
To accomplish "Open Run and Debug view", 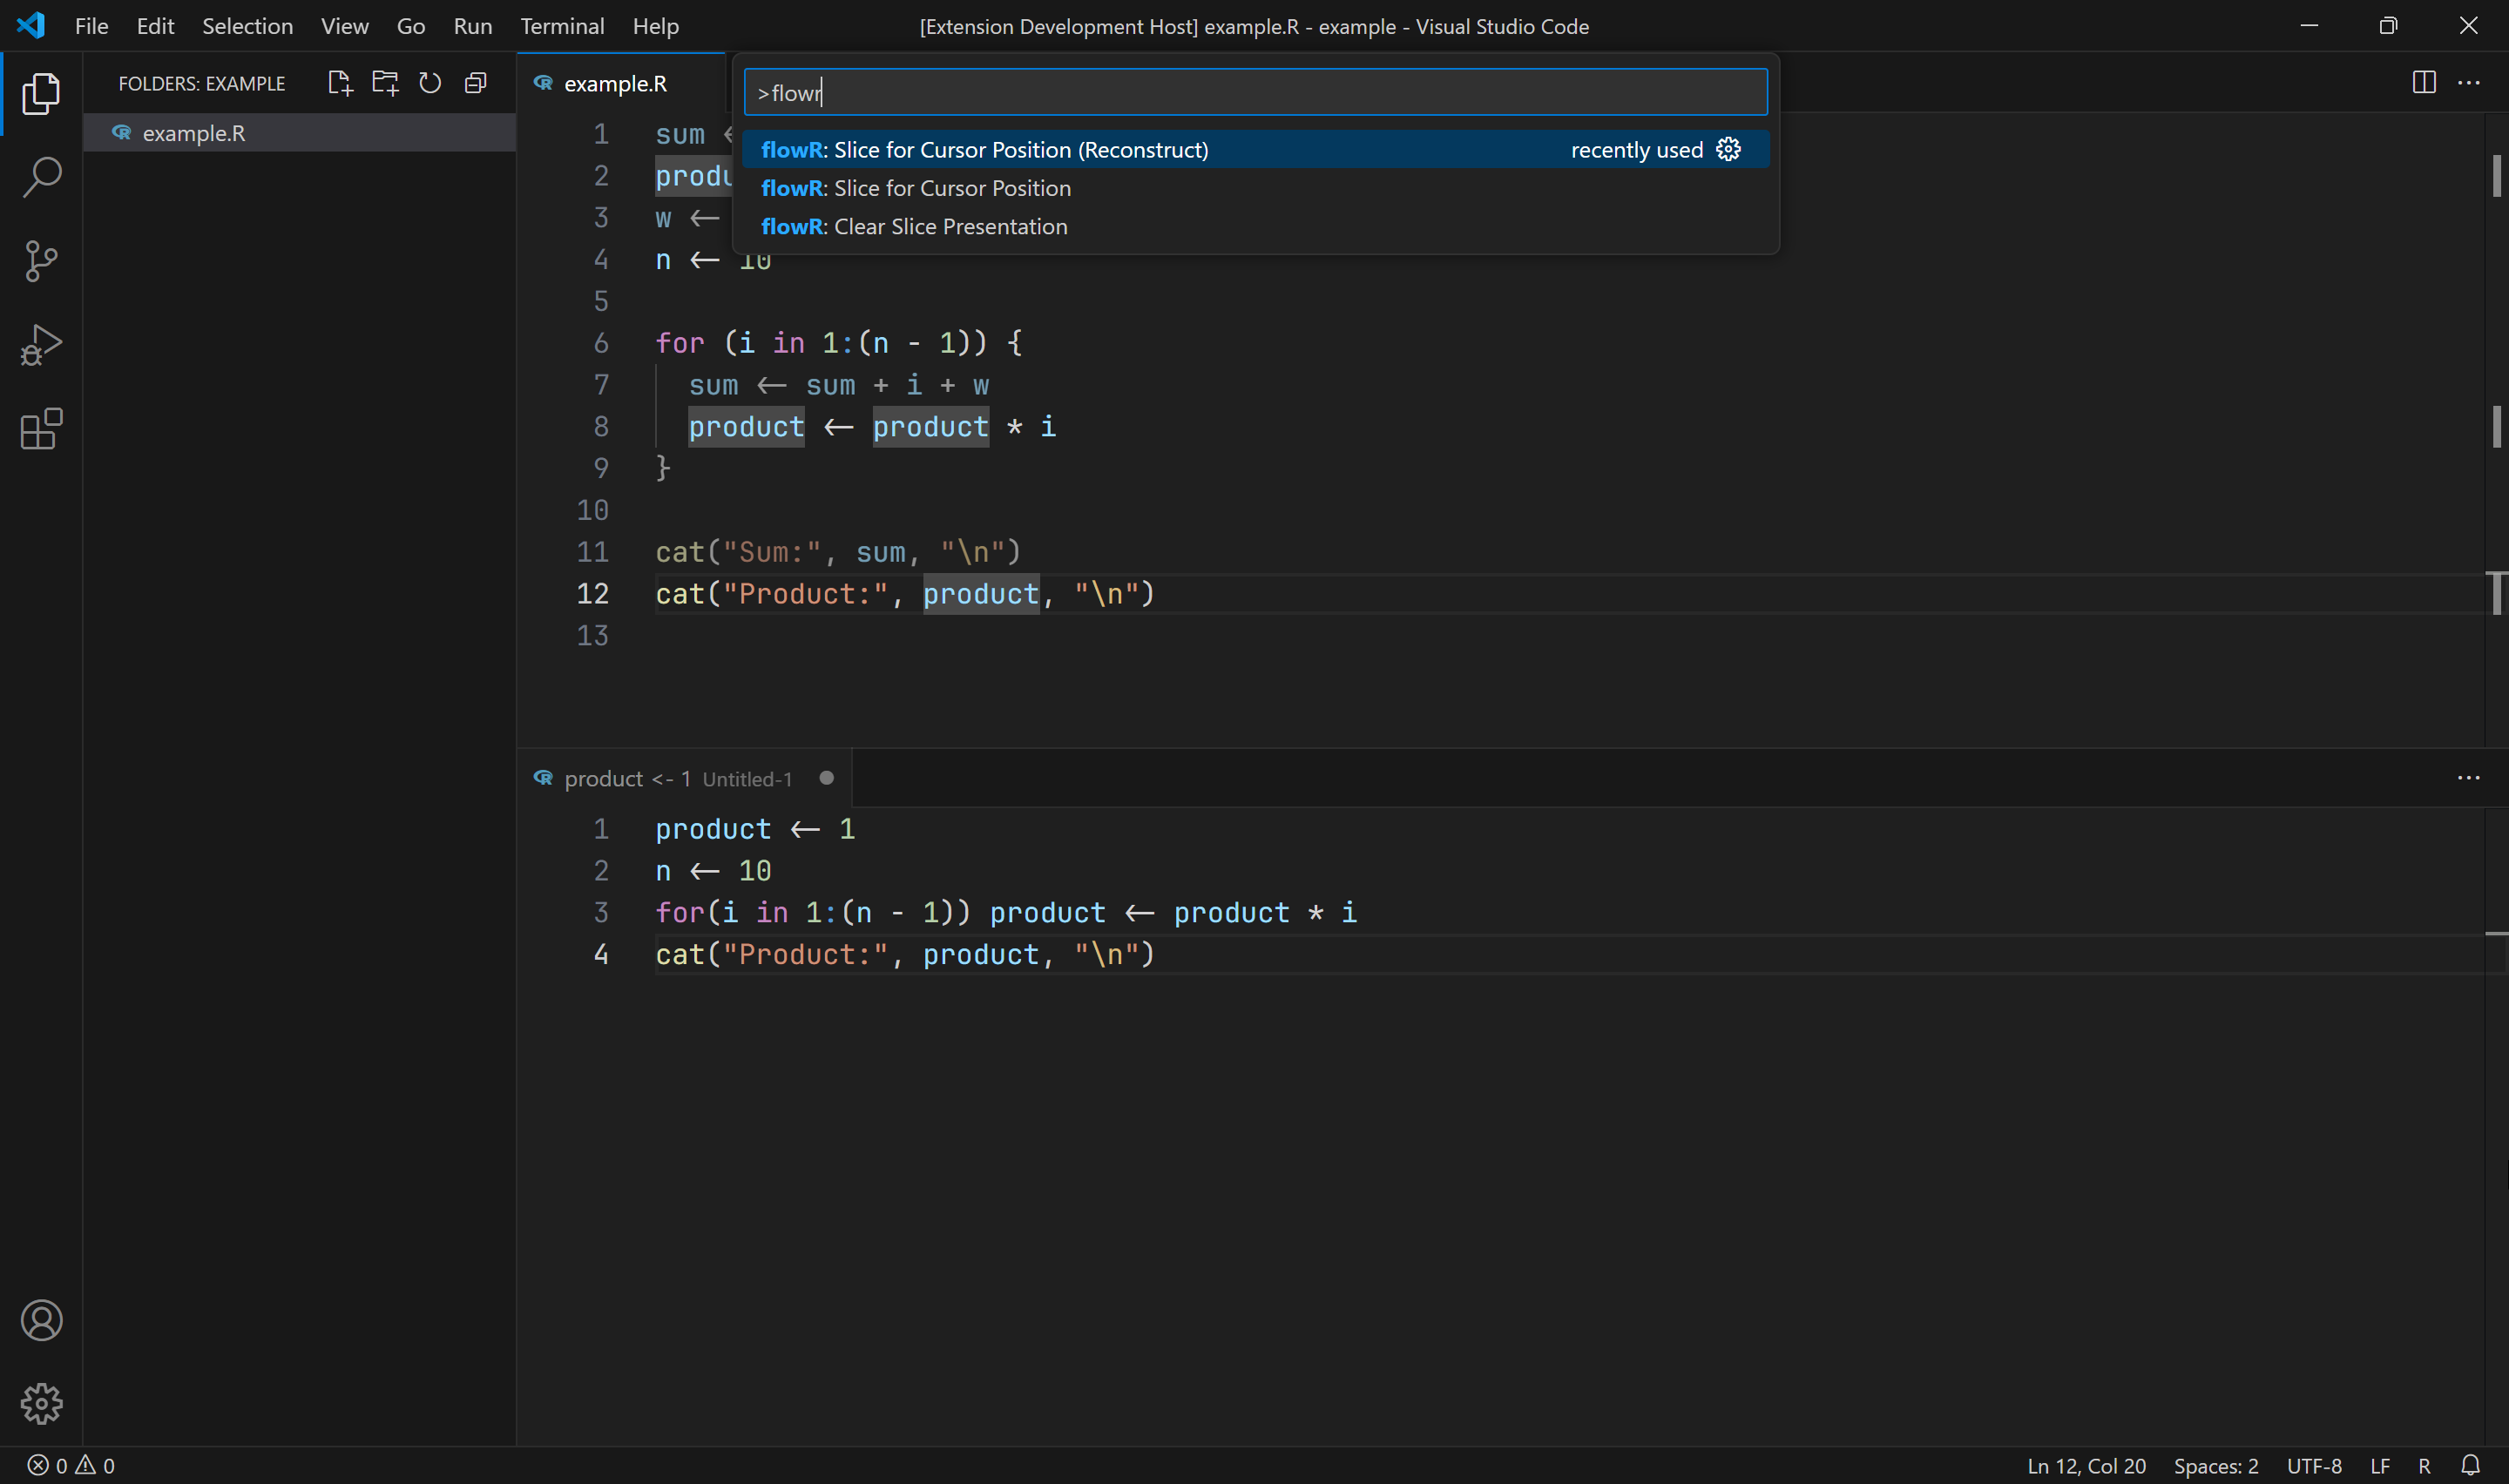I will click(41, 345).
